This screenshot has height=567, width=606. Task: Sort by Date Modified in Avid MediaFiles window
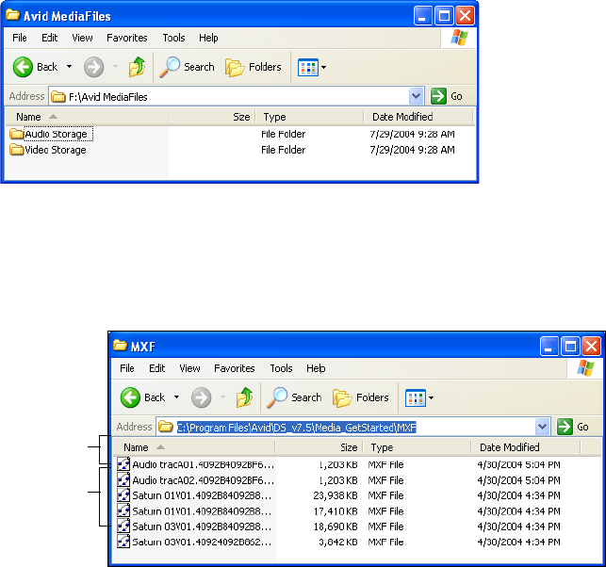[418, 117]
